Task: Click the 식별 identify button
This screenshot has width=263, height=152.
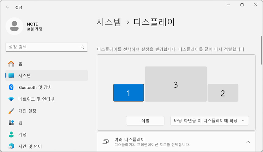Action: coord(145,121)
